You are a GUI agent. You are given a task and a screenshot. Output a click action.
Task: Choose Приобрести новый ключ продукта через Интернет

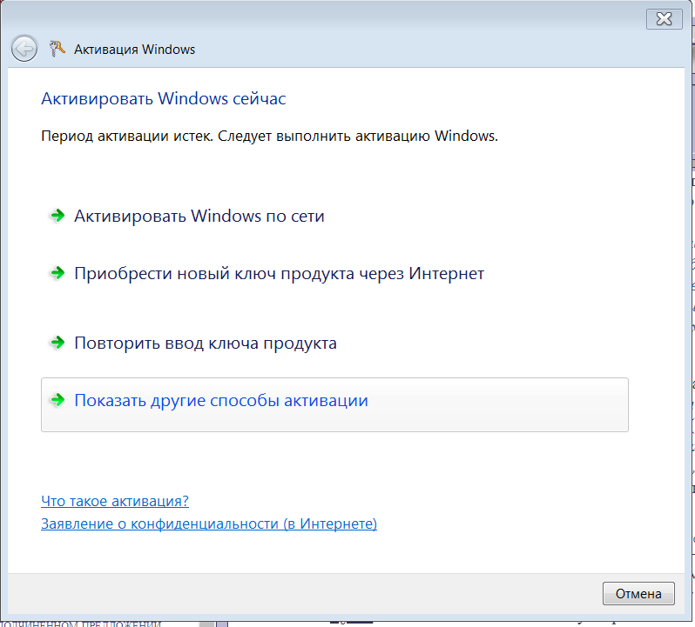point(279,273)
